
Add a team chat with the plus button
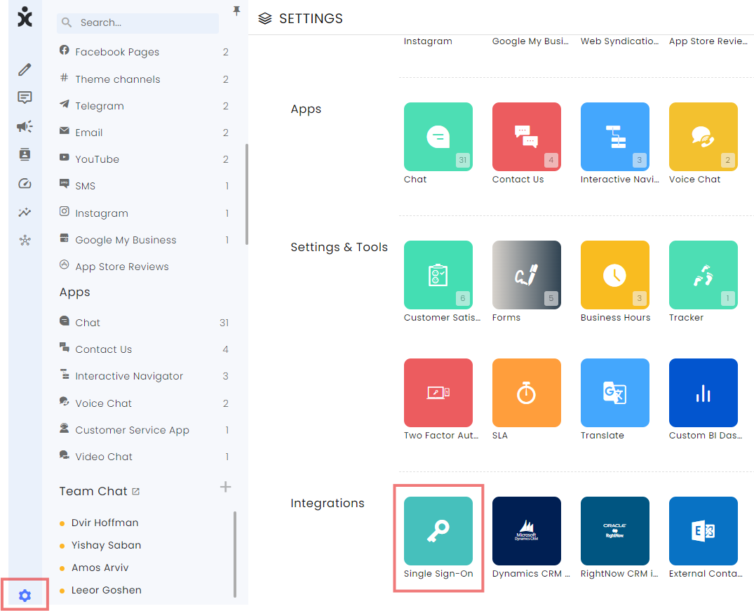tap(226, 487)
